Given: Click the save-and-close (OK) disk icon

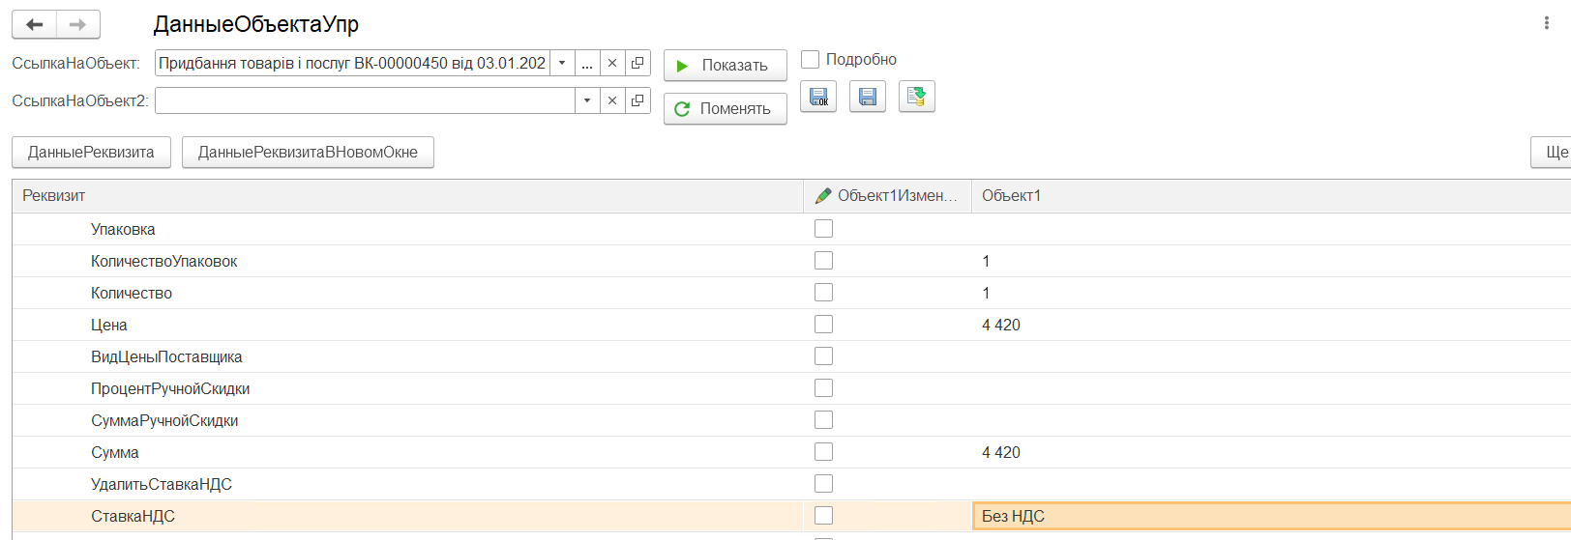Looking at the screenshot, I should pyautogui.click(x=818, y=97).
